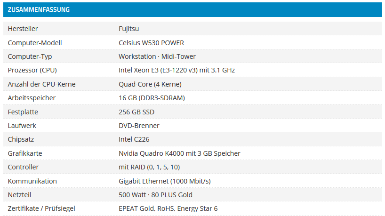The width and height of the screenshot is (385, 216).
Task: Select the Quad-Core (4 Kerne) text
Action: tap(150, 84)
